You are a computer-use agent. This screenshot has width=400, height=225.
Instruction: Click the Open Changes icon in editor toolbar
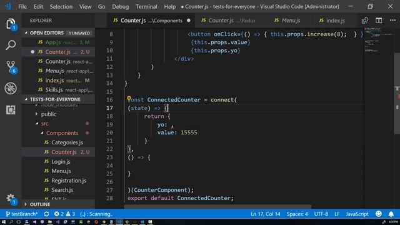click(365, 21)
